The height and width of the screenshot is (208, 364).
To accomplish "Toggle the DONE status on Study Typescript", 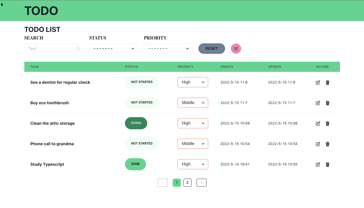I will [x=135, y=164].
